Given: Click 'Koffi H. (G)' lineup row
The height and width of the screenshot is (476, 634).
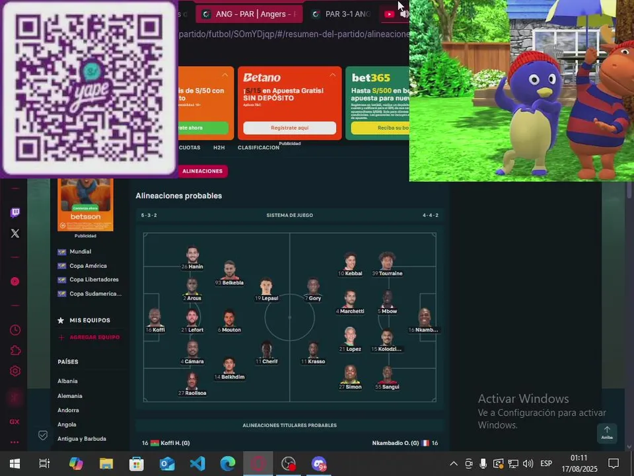Looking at the screenshot, I should pyautogui.click(x=166, y=443).
